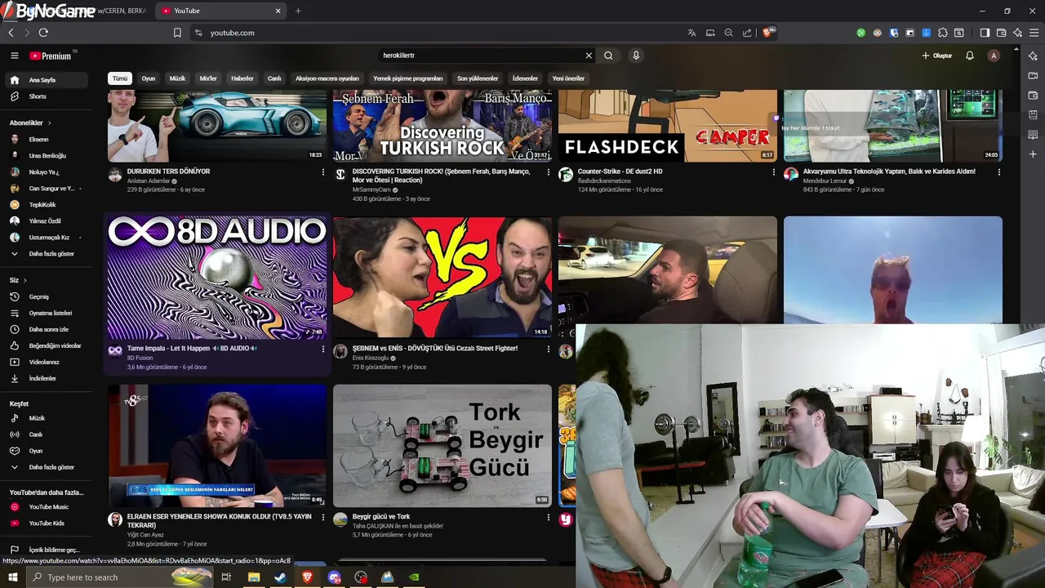Open YouTube Kids from the sidebar
Viewport: 1045px width, 588px height.
[x=47, y=523]
